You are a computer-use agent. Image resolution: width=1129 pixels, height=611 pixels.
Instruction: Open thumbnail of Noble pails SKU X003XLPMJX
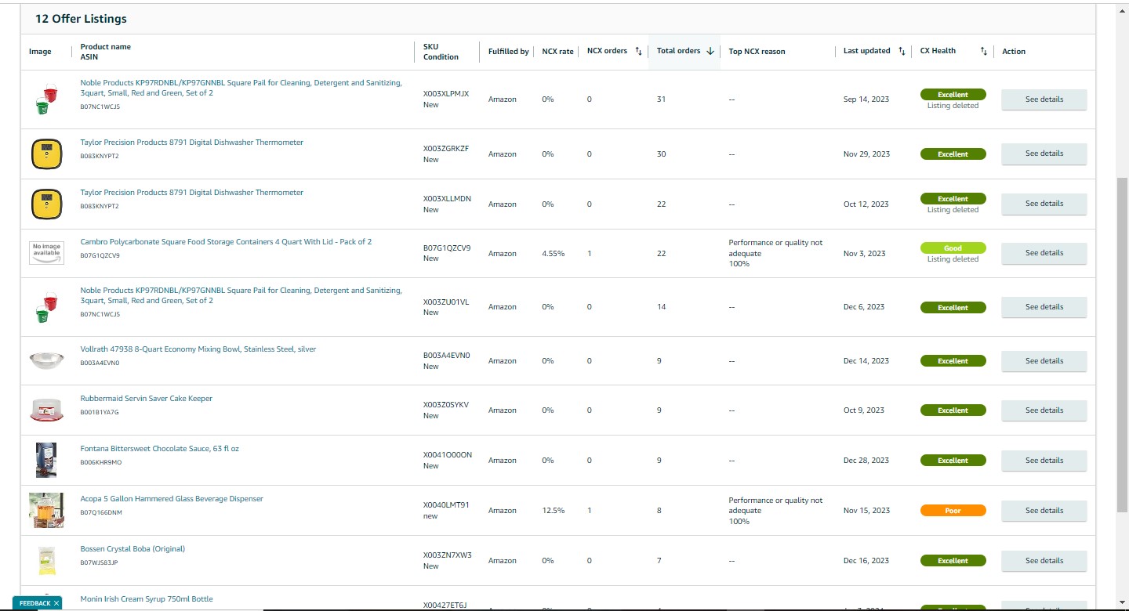pyautogui.click(x=46, y=100)
